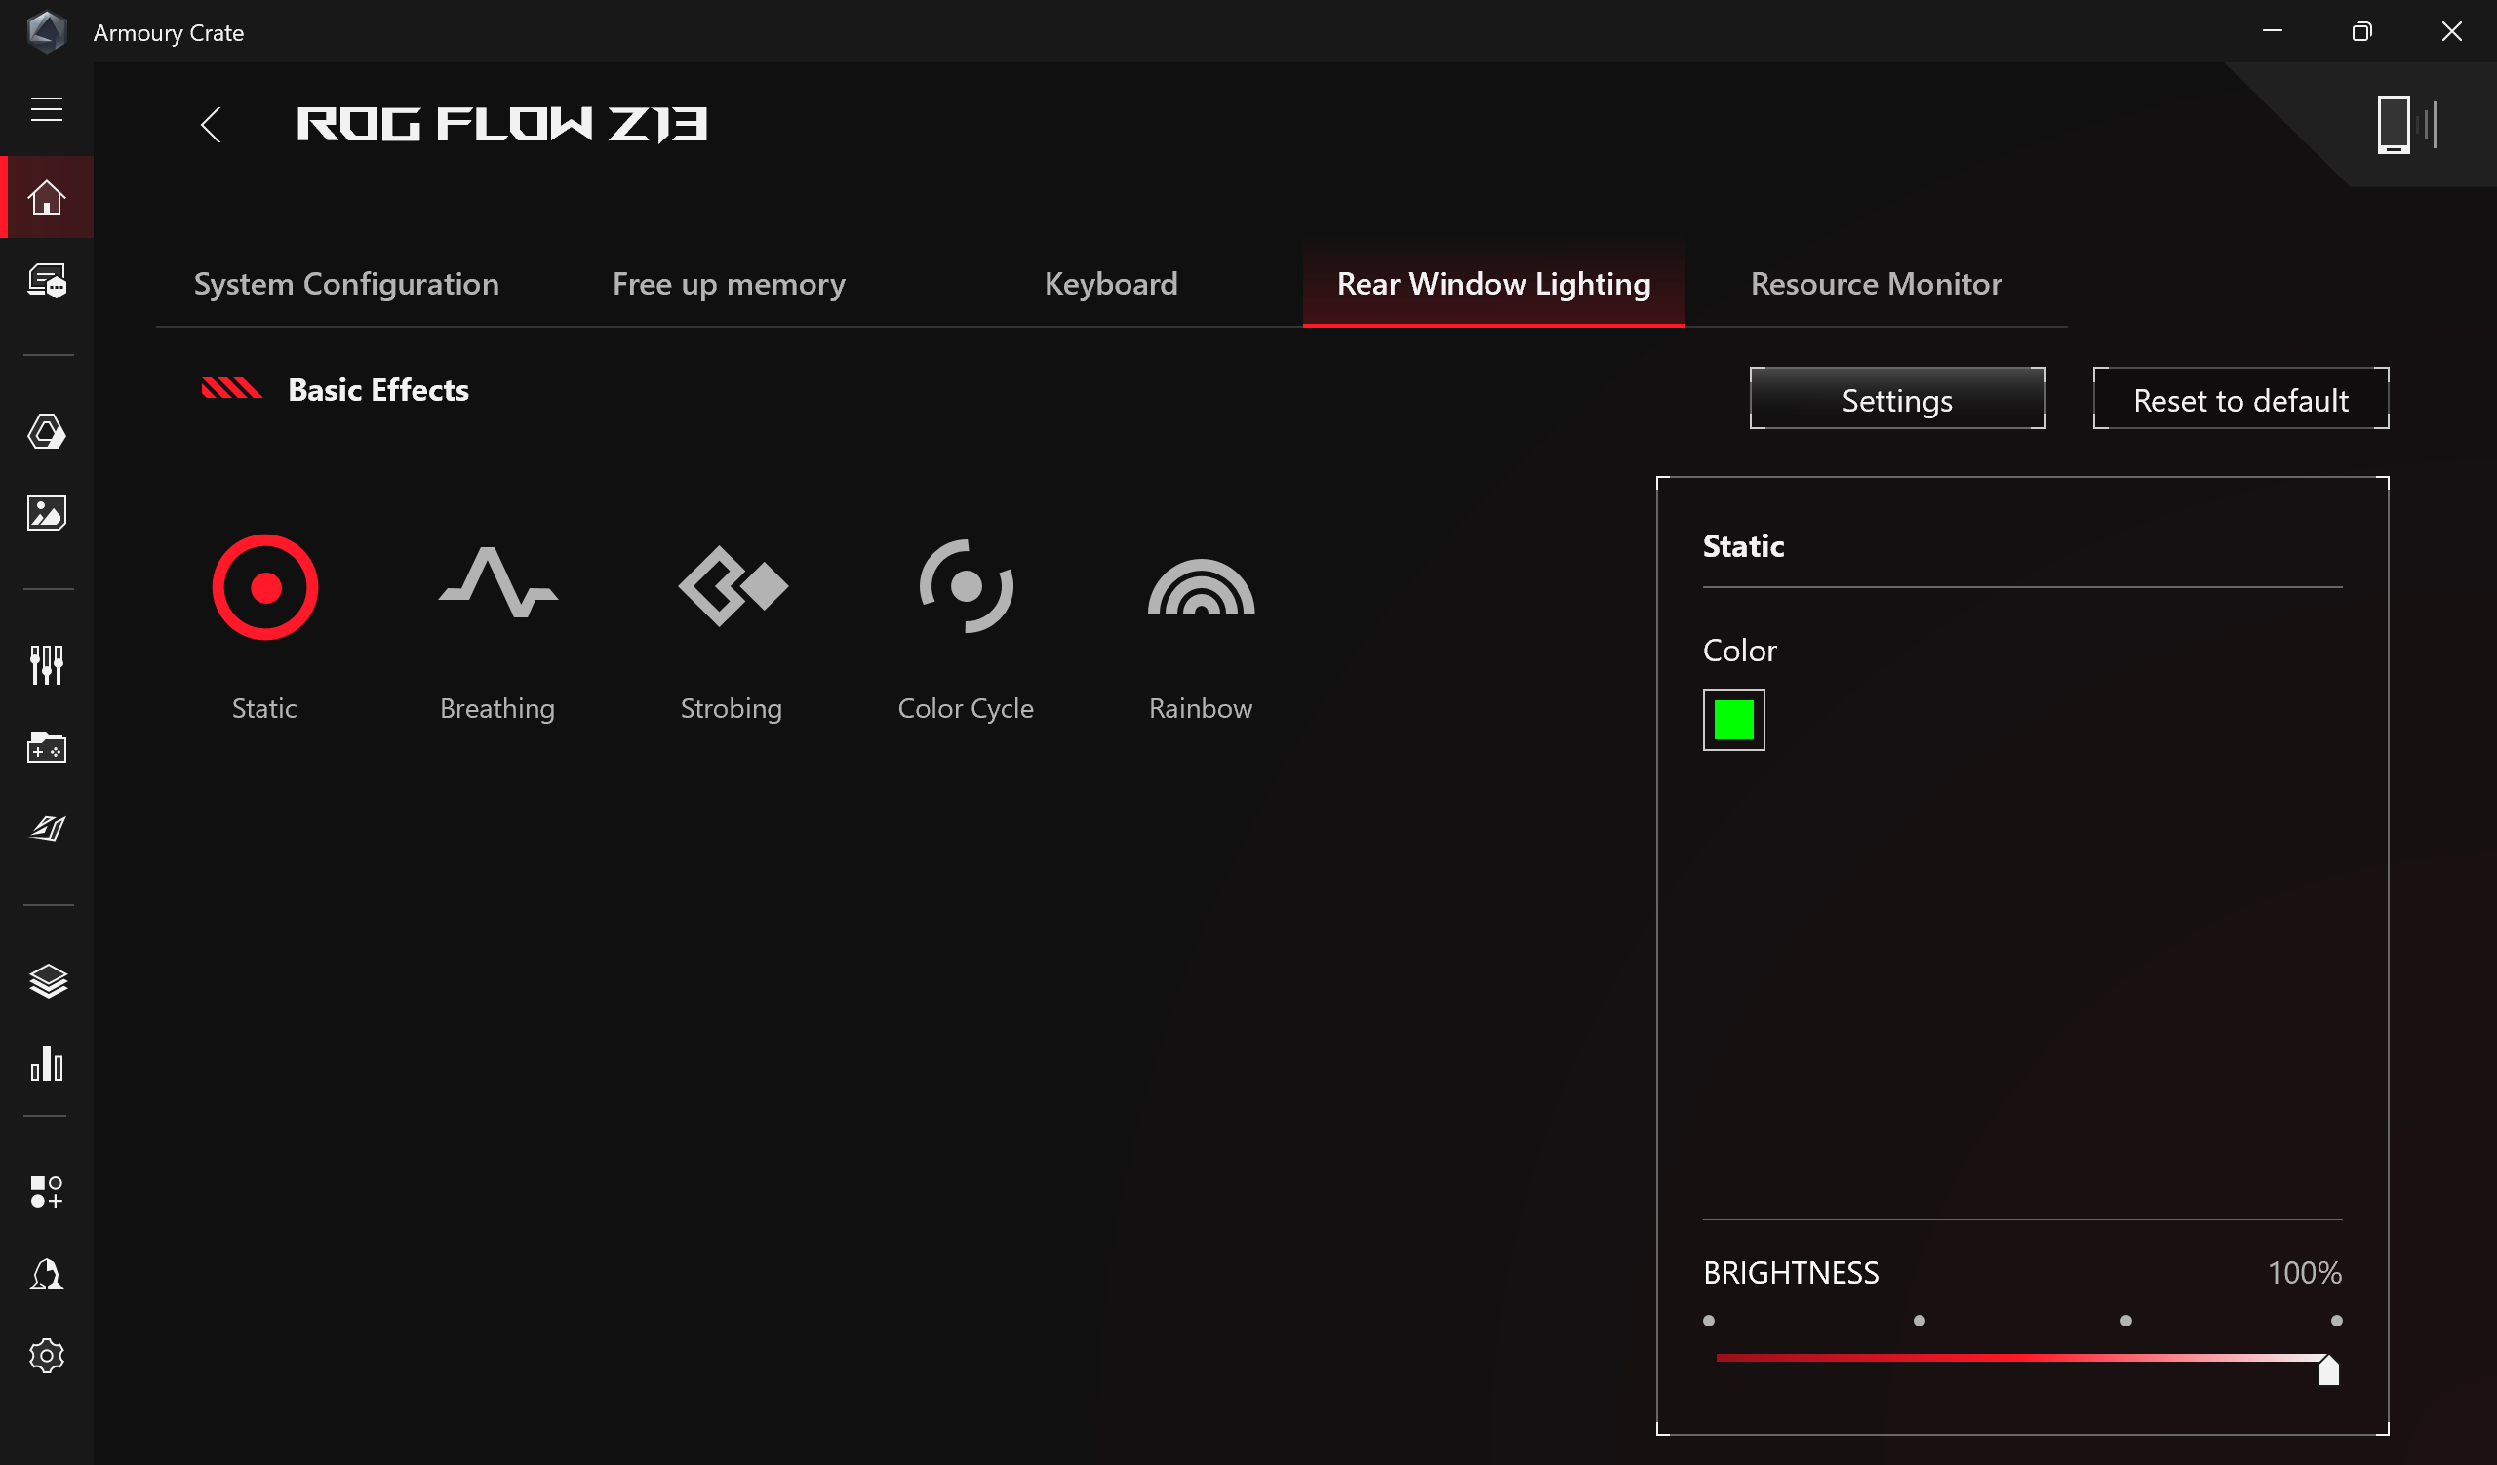This screenshot has width=2497, height=1465.
Task: Select the Rear Window Lighting tab
Action: pos(1494,284)
